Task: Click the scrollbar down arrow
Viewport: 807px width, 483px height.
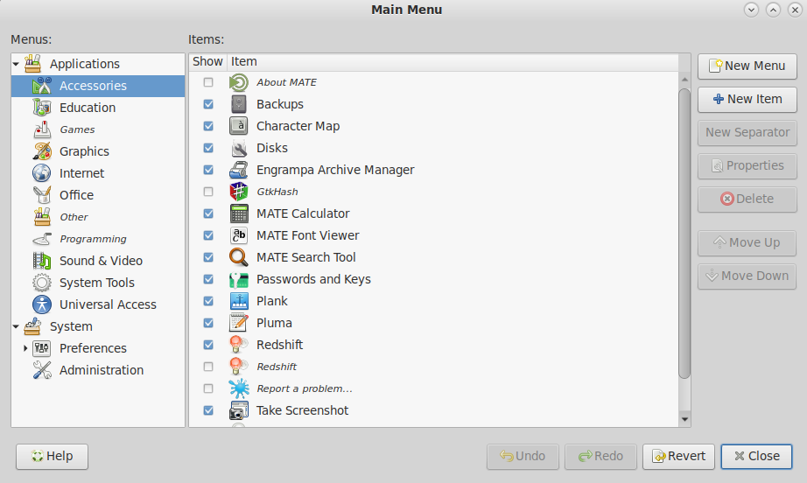Action: click(x=684, y=419)
